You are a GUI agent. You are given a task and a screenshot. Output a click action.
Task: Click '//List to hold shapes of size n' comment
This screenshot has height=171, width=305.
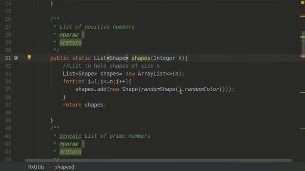click(x=111, y=66)
